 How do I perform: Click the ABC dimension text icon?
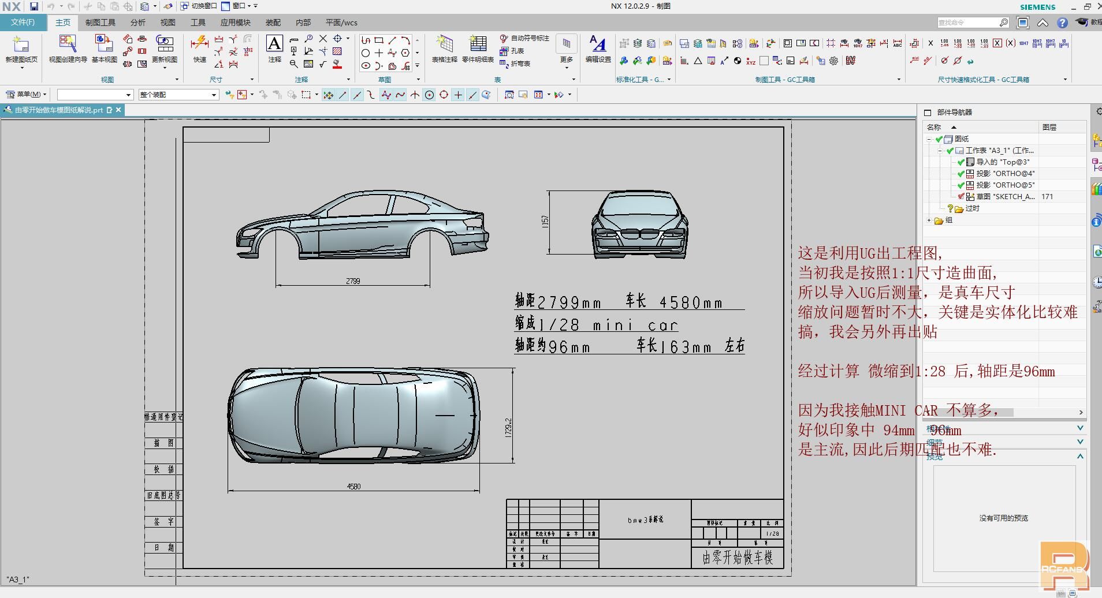(897, 43)
